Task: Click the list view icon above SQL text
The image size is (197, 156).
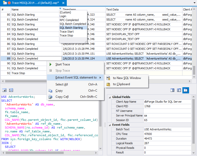Action: pyautogui.click(x=11, y=90)
